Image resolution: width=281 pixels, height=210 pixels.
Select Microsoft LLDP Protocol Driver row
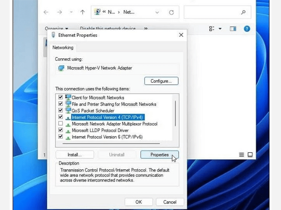pyautogui.click(x=100, y=130)
